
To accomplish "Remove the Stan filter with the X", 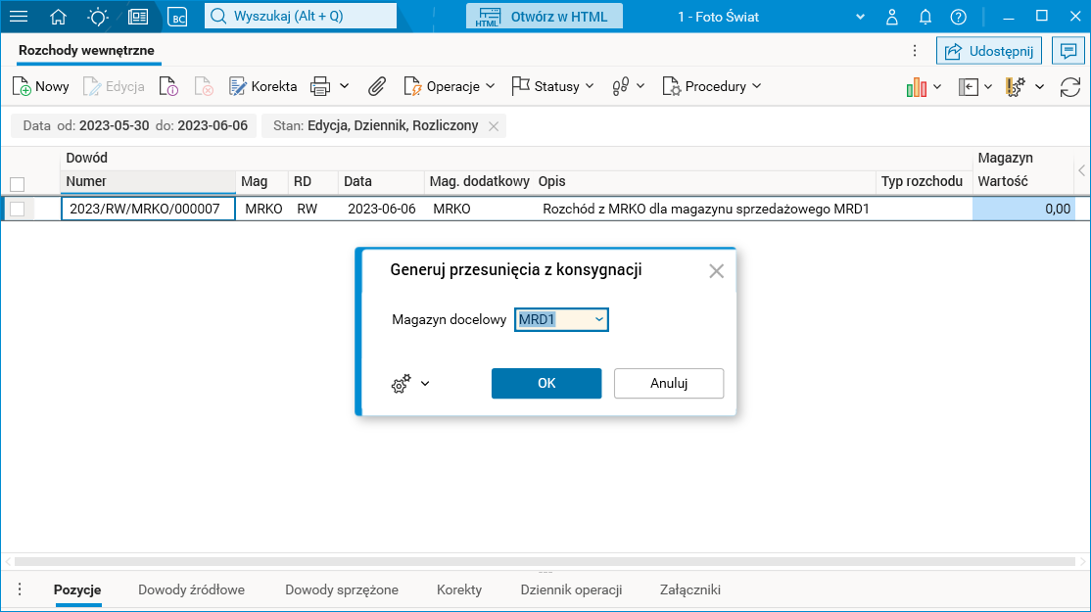I will (494, 126).
